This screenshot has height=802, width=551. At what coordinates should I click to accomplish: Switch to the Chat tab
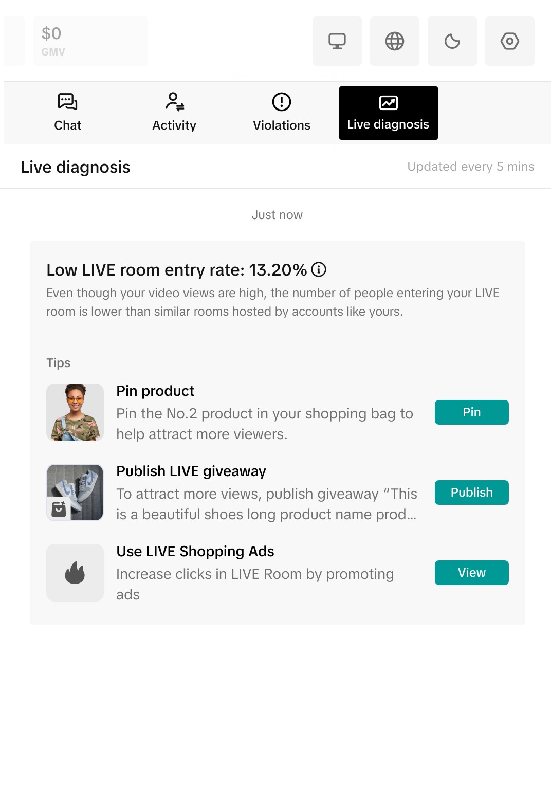tap(67, 113)
